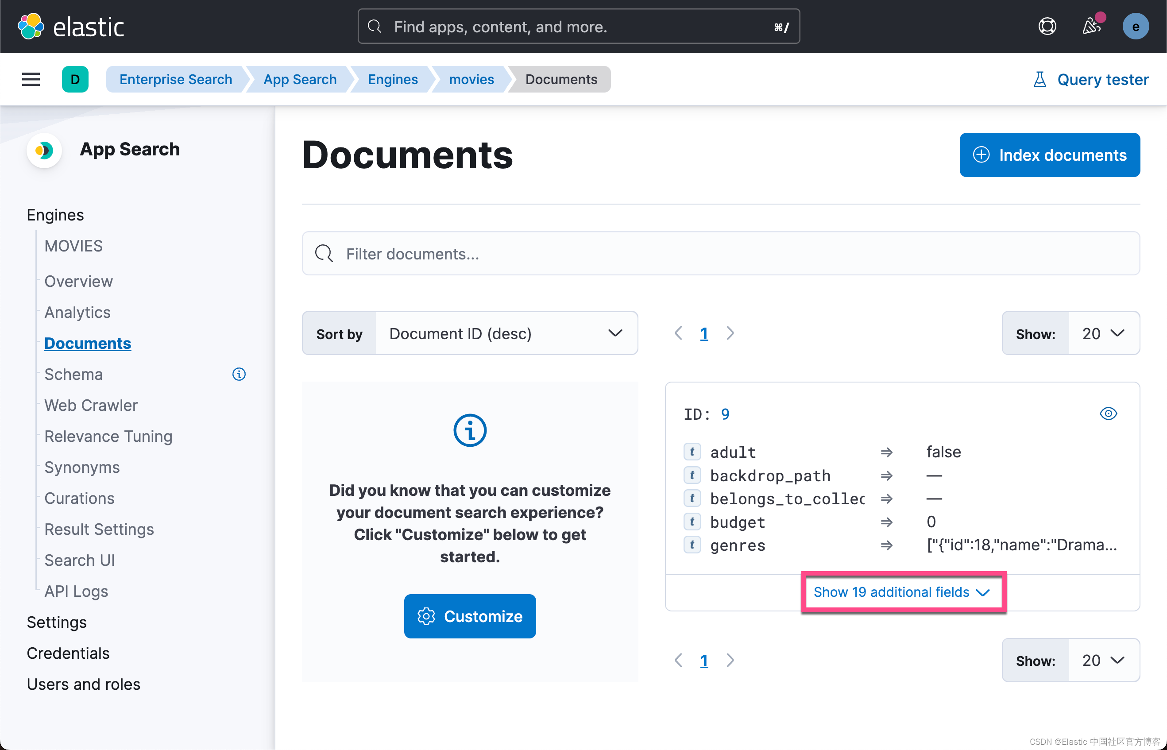Toggle the hamburger navigation menu
The image size is (1167, 750).
tap(31, 79)
